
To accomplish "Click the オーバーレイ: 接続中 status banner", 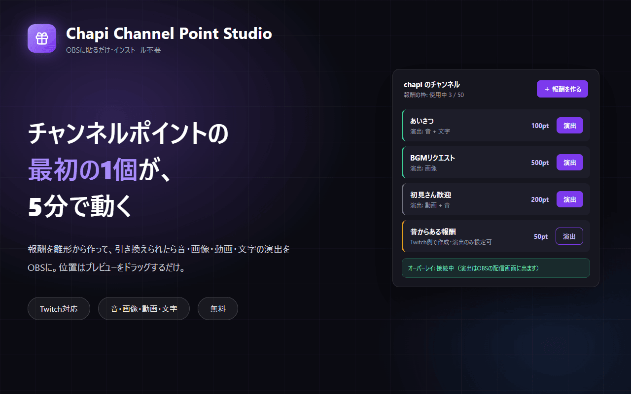I will 496,268.
